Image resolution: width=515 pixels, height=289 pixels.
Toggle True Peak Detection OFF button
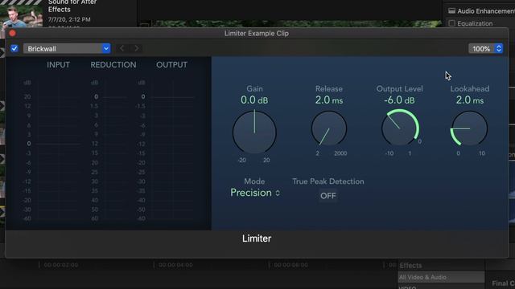[328, 196]
